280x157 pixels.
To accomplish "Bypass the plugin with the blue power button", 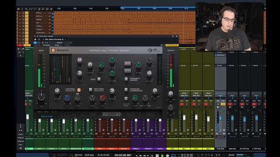I will point(35,43).
